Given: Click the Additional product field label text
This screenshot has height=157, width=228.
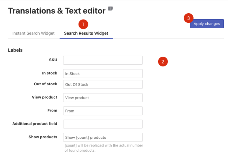Looking at the screenshot, I should 35,123.
